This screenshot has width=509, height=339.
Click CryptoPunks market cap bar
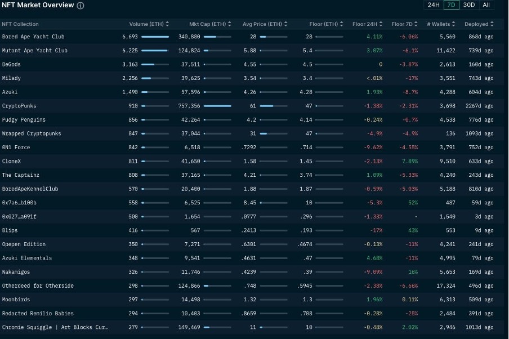click(x=217, y=106)
